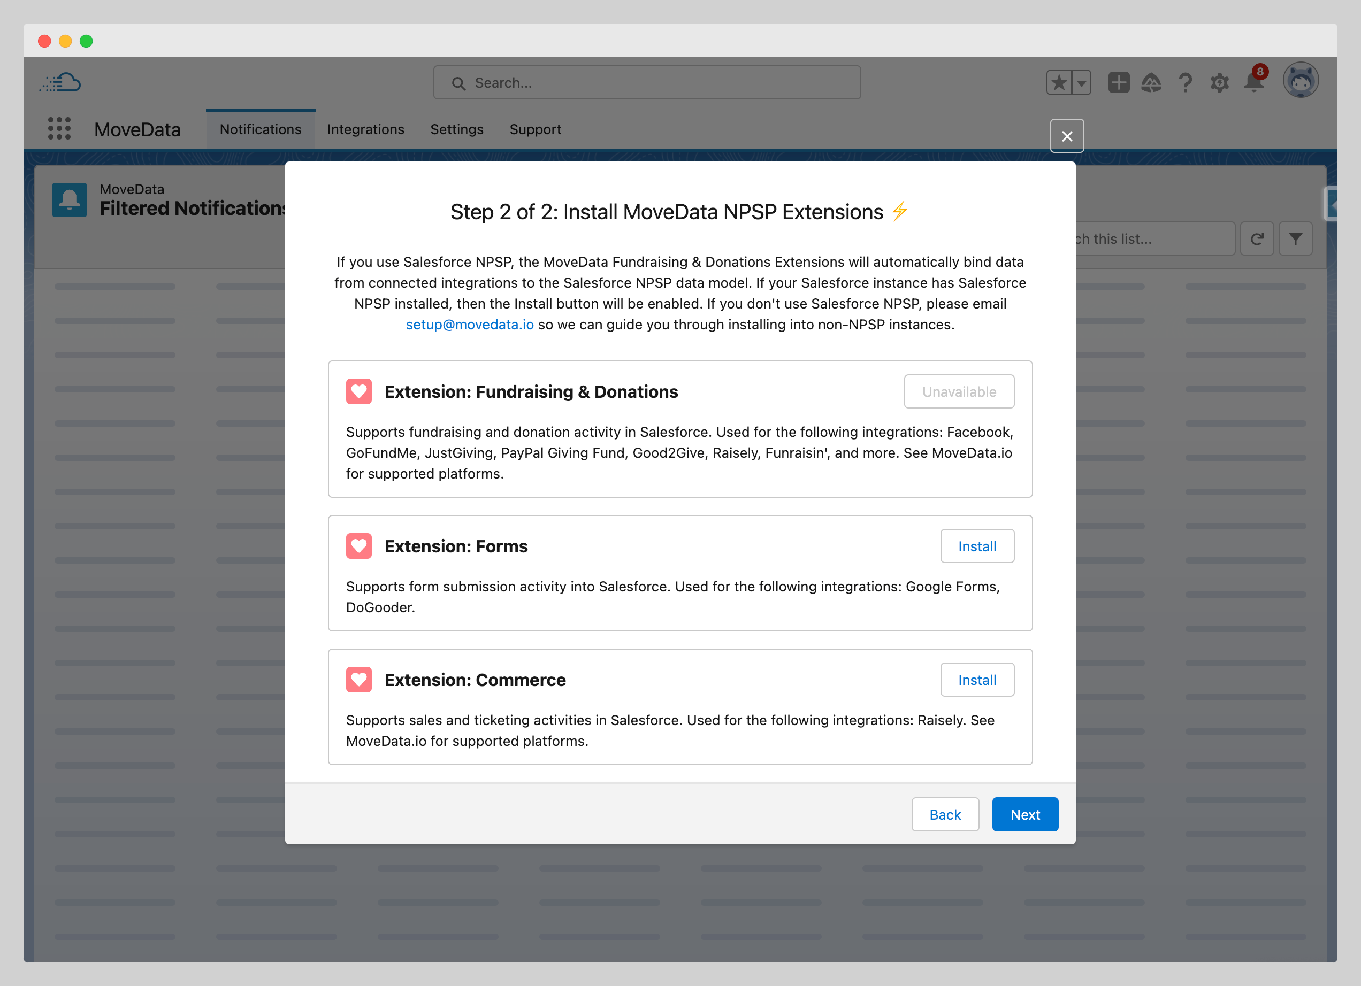Switch to the Integrations tab
This screenshot has width=1361, height=986.
pos(365,129)
